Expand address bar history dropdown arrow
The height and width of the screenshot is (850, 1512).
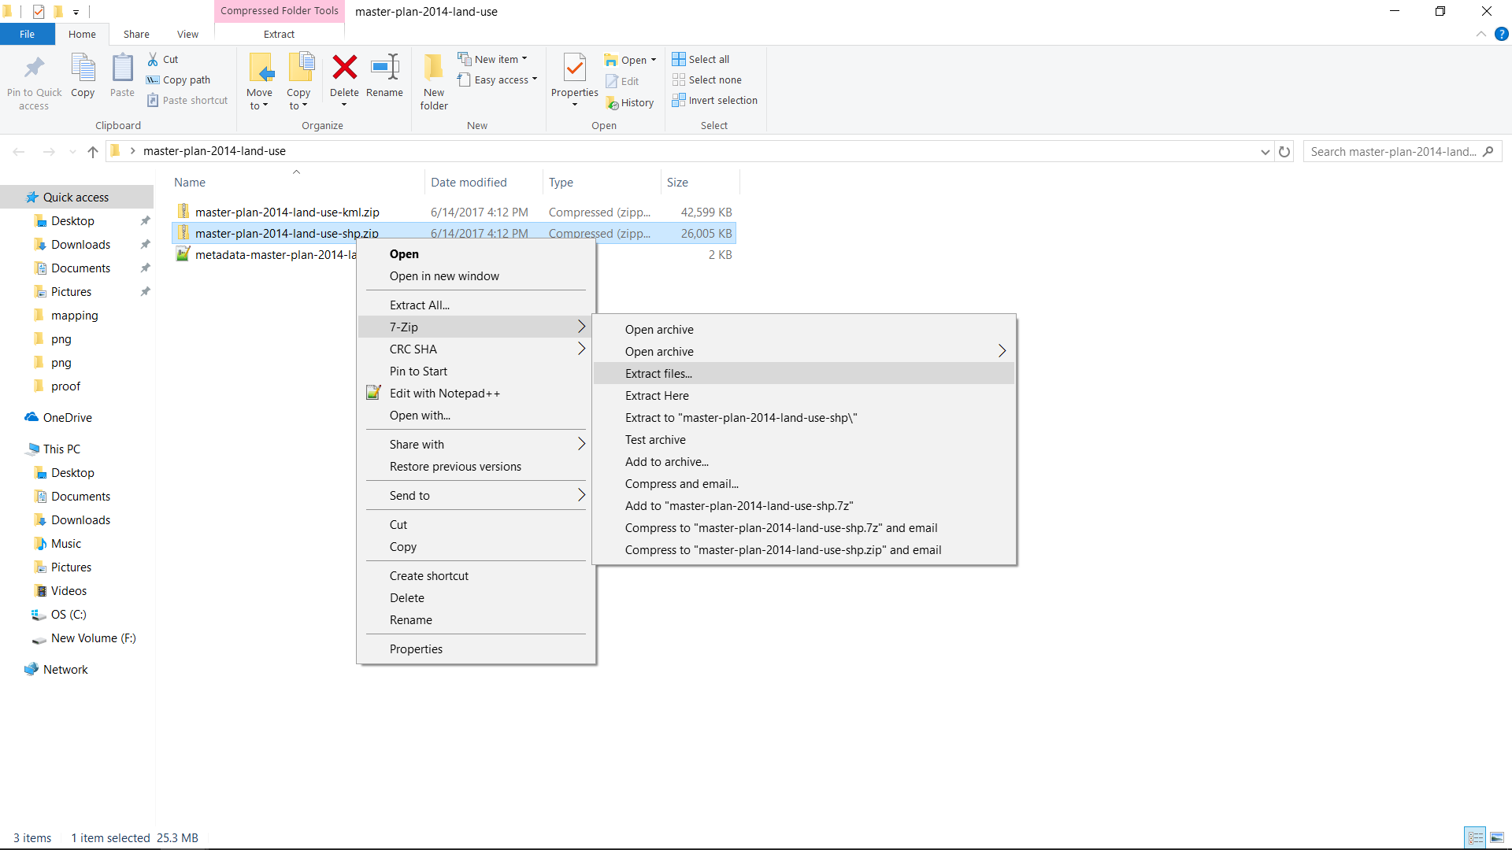point(1265,152)
